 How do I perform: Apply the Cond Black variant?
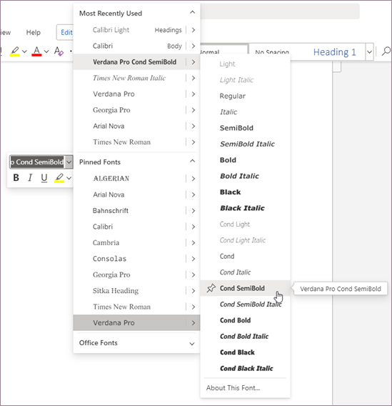(245, 352)
